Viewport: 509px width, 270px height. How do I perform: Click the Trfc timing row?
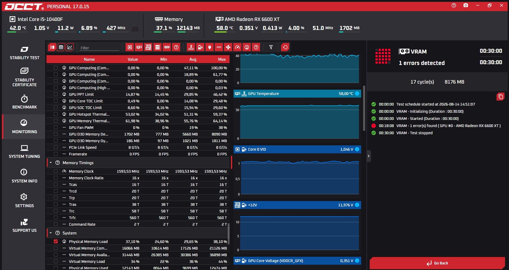138,217
